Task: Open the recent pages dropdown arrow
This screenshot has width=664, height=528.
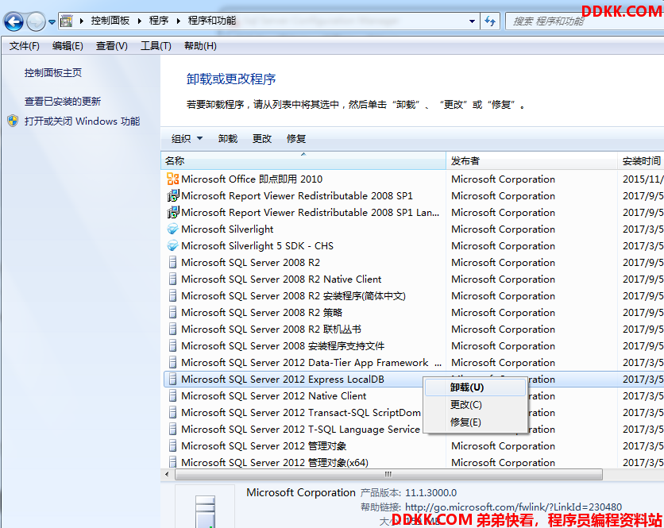Action: pos(52,21)
